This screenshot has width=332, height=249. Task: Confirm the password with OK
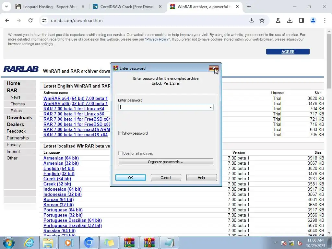tap(130, 178)
